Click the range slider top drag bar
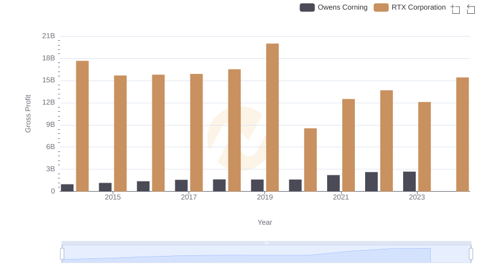Image resolution: width=482 pixels, height=277 pixels. point(266,243)
